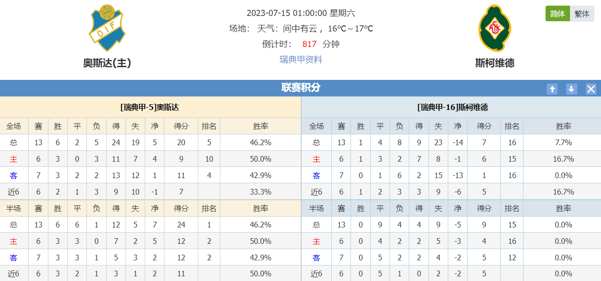Click the blue 客 row label for 斯柯维德 full-time
The height and width of the screenshot is (281, 601).
(x=316, y=175)
